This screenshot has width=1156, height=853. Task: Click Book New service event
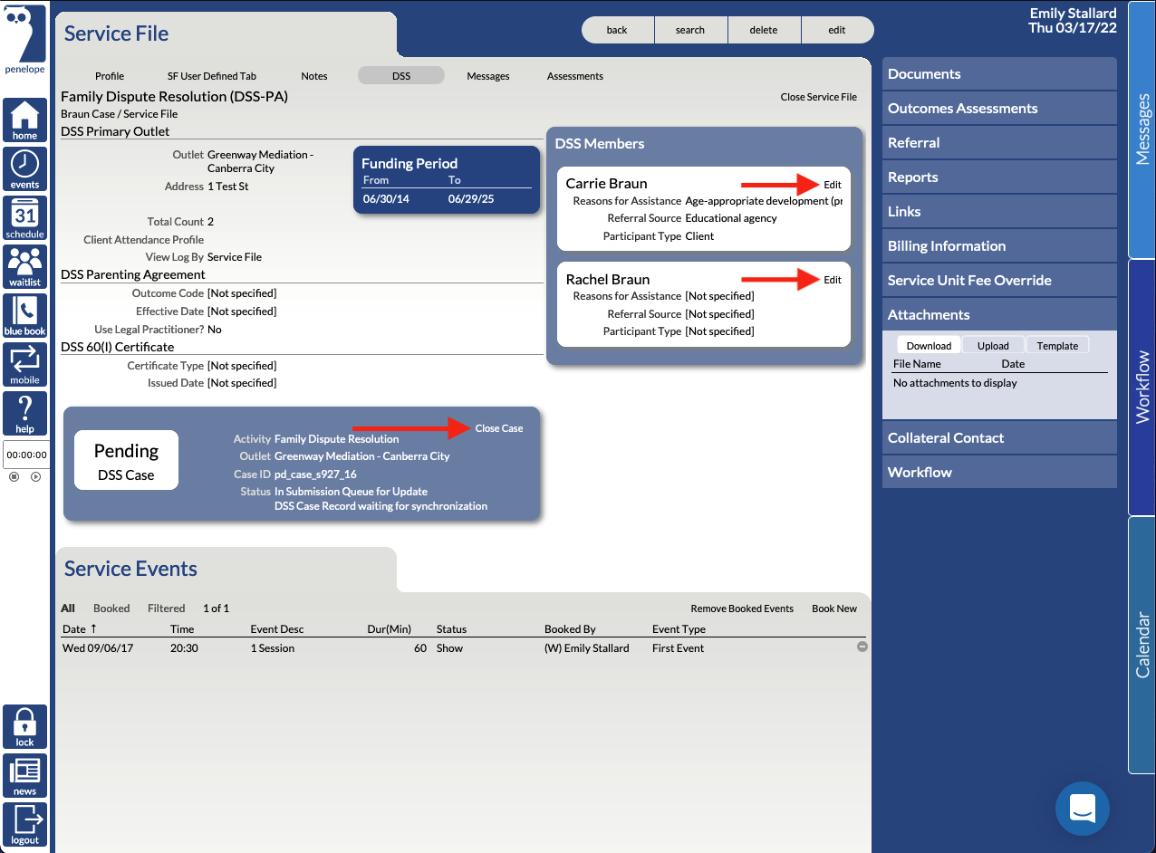[x=834, y=609]
